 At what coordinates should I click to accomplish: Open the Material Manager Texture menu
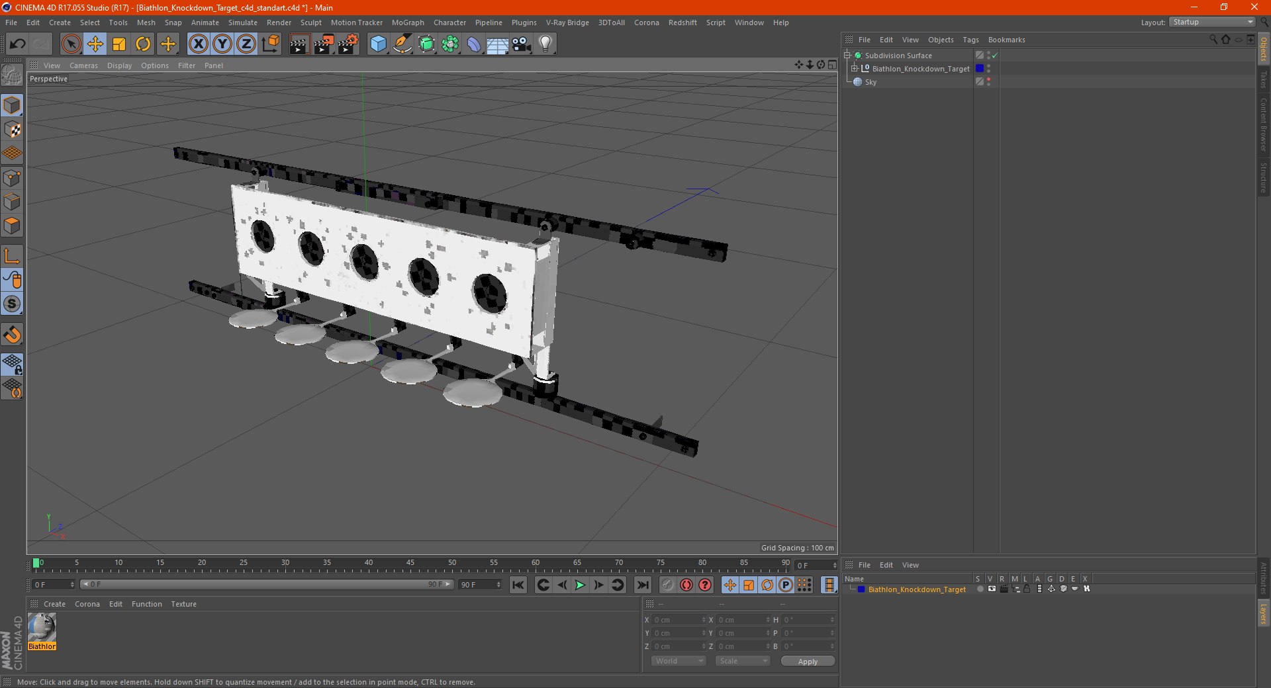click(183, 604)
